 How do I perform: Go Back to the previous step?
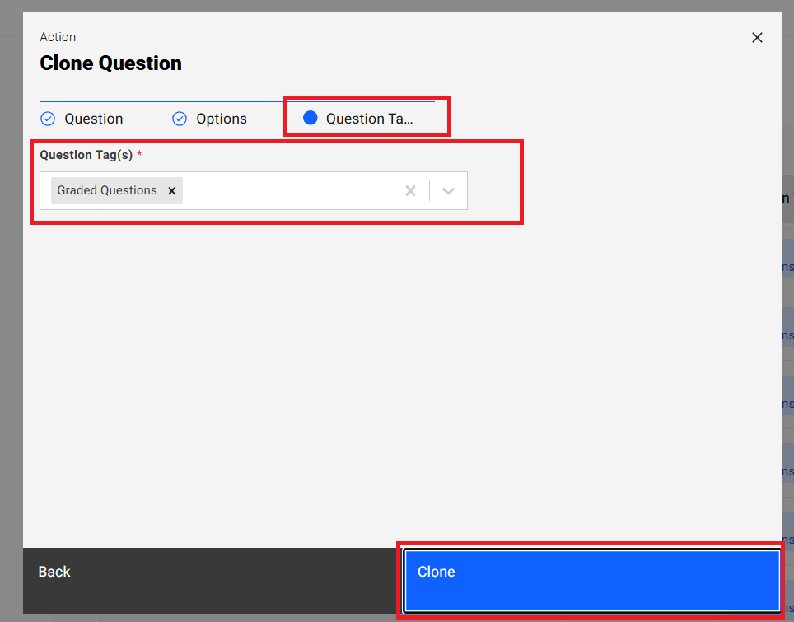click(x=54, y=572)
